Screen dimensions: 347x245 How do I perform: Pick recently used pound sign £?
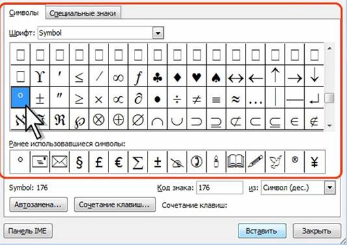(x=99, y=162)
